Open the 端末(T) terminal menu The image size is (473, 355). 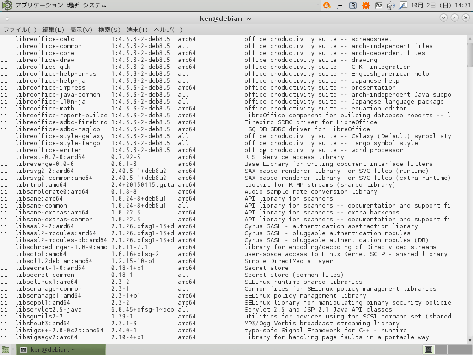[137, 30]
